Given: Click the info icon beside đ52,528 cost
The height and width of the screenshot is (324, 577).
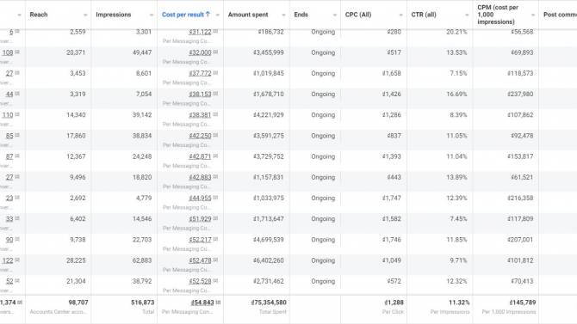Looking at the screenshot, I should (215, 281).
